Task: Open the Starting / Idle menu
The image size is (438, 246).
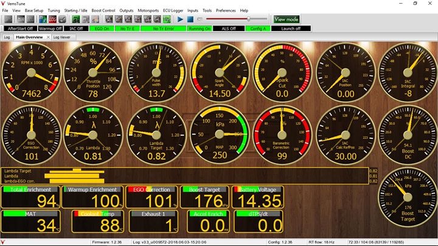Action: point(75,10)
